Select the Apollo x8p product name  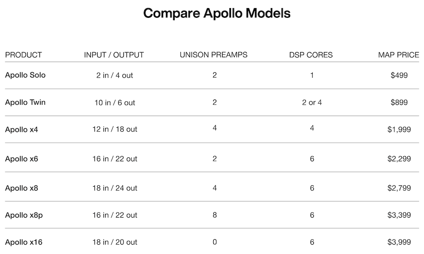click(x=24, y=215)
